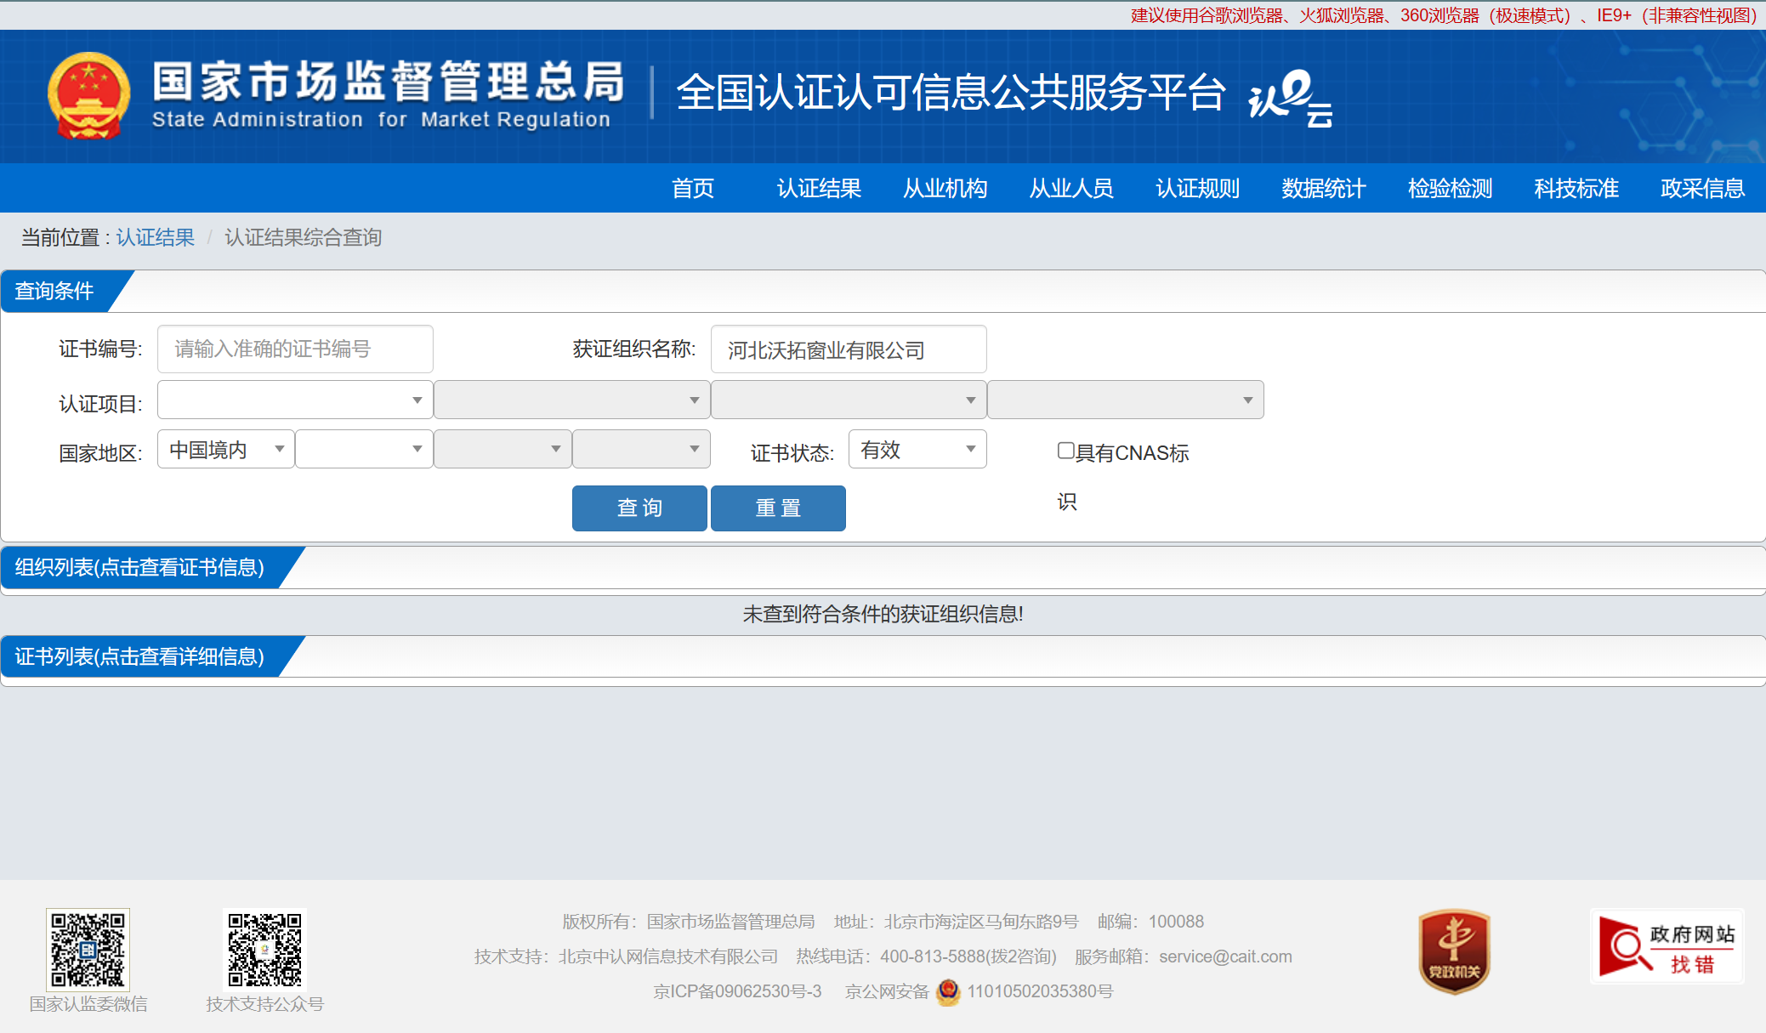Screen dimensions: 1766x1033
Task: Open the third 认证项目 dropdown
Action: pos(849,400)
